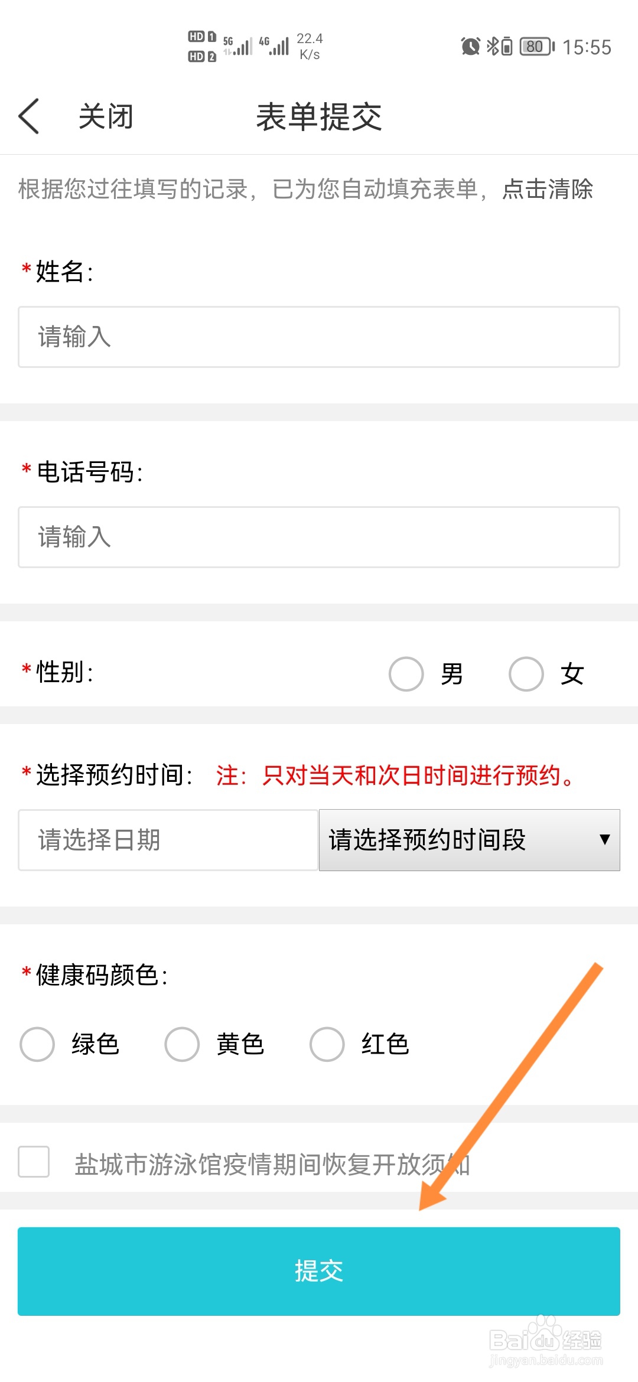Screen dimensions: 638x1382
Task: Tap the battery level indicator
Action: 536,46
